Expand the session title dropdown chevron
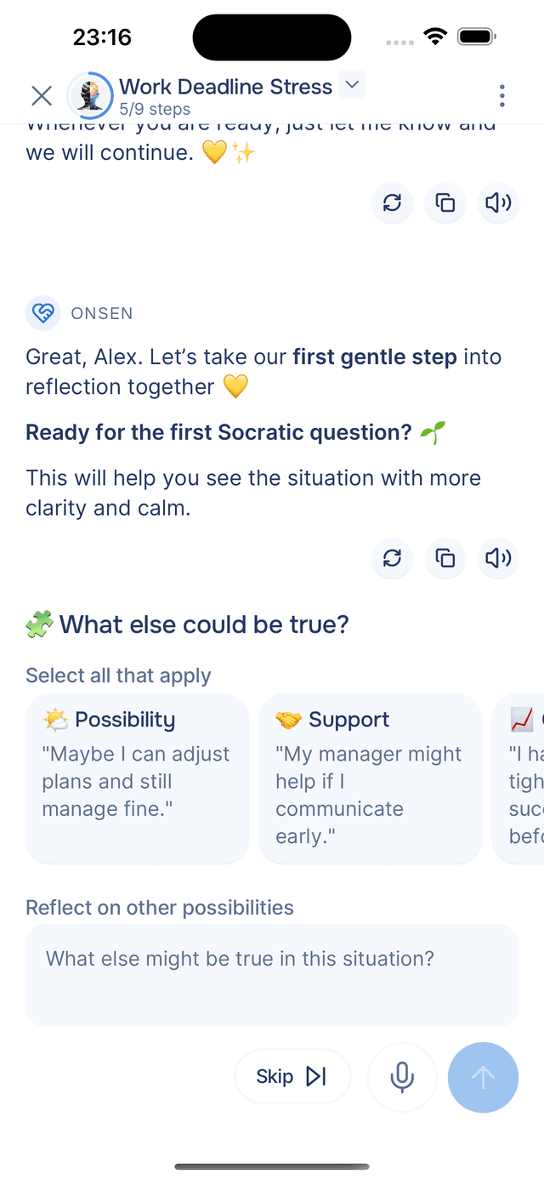The image size is (544, 1180). click(x=352, y=85)
